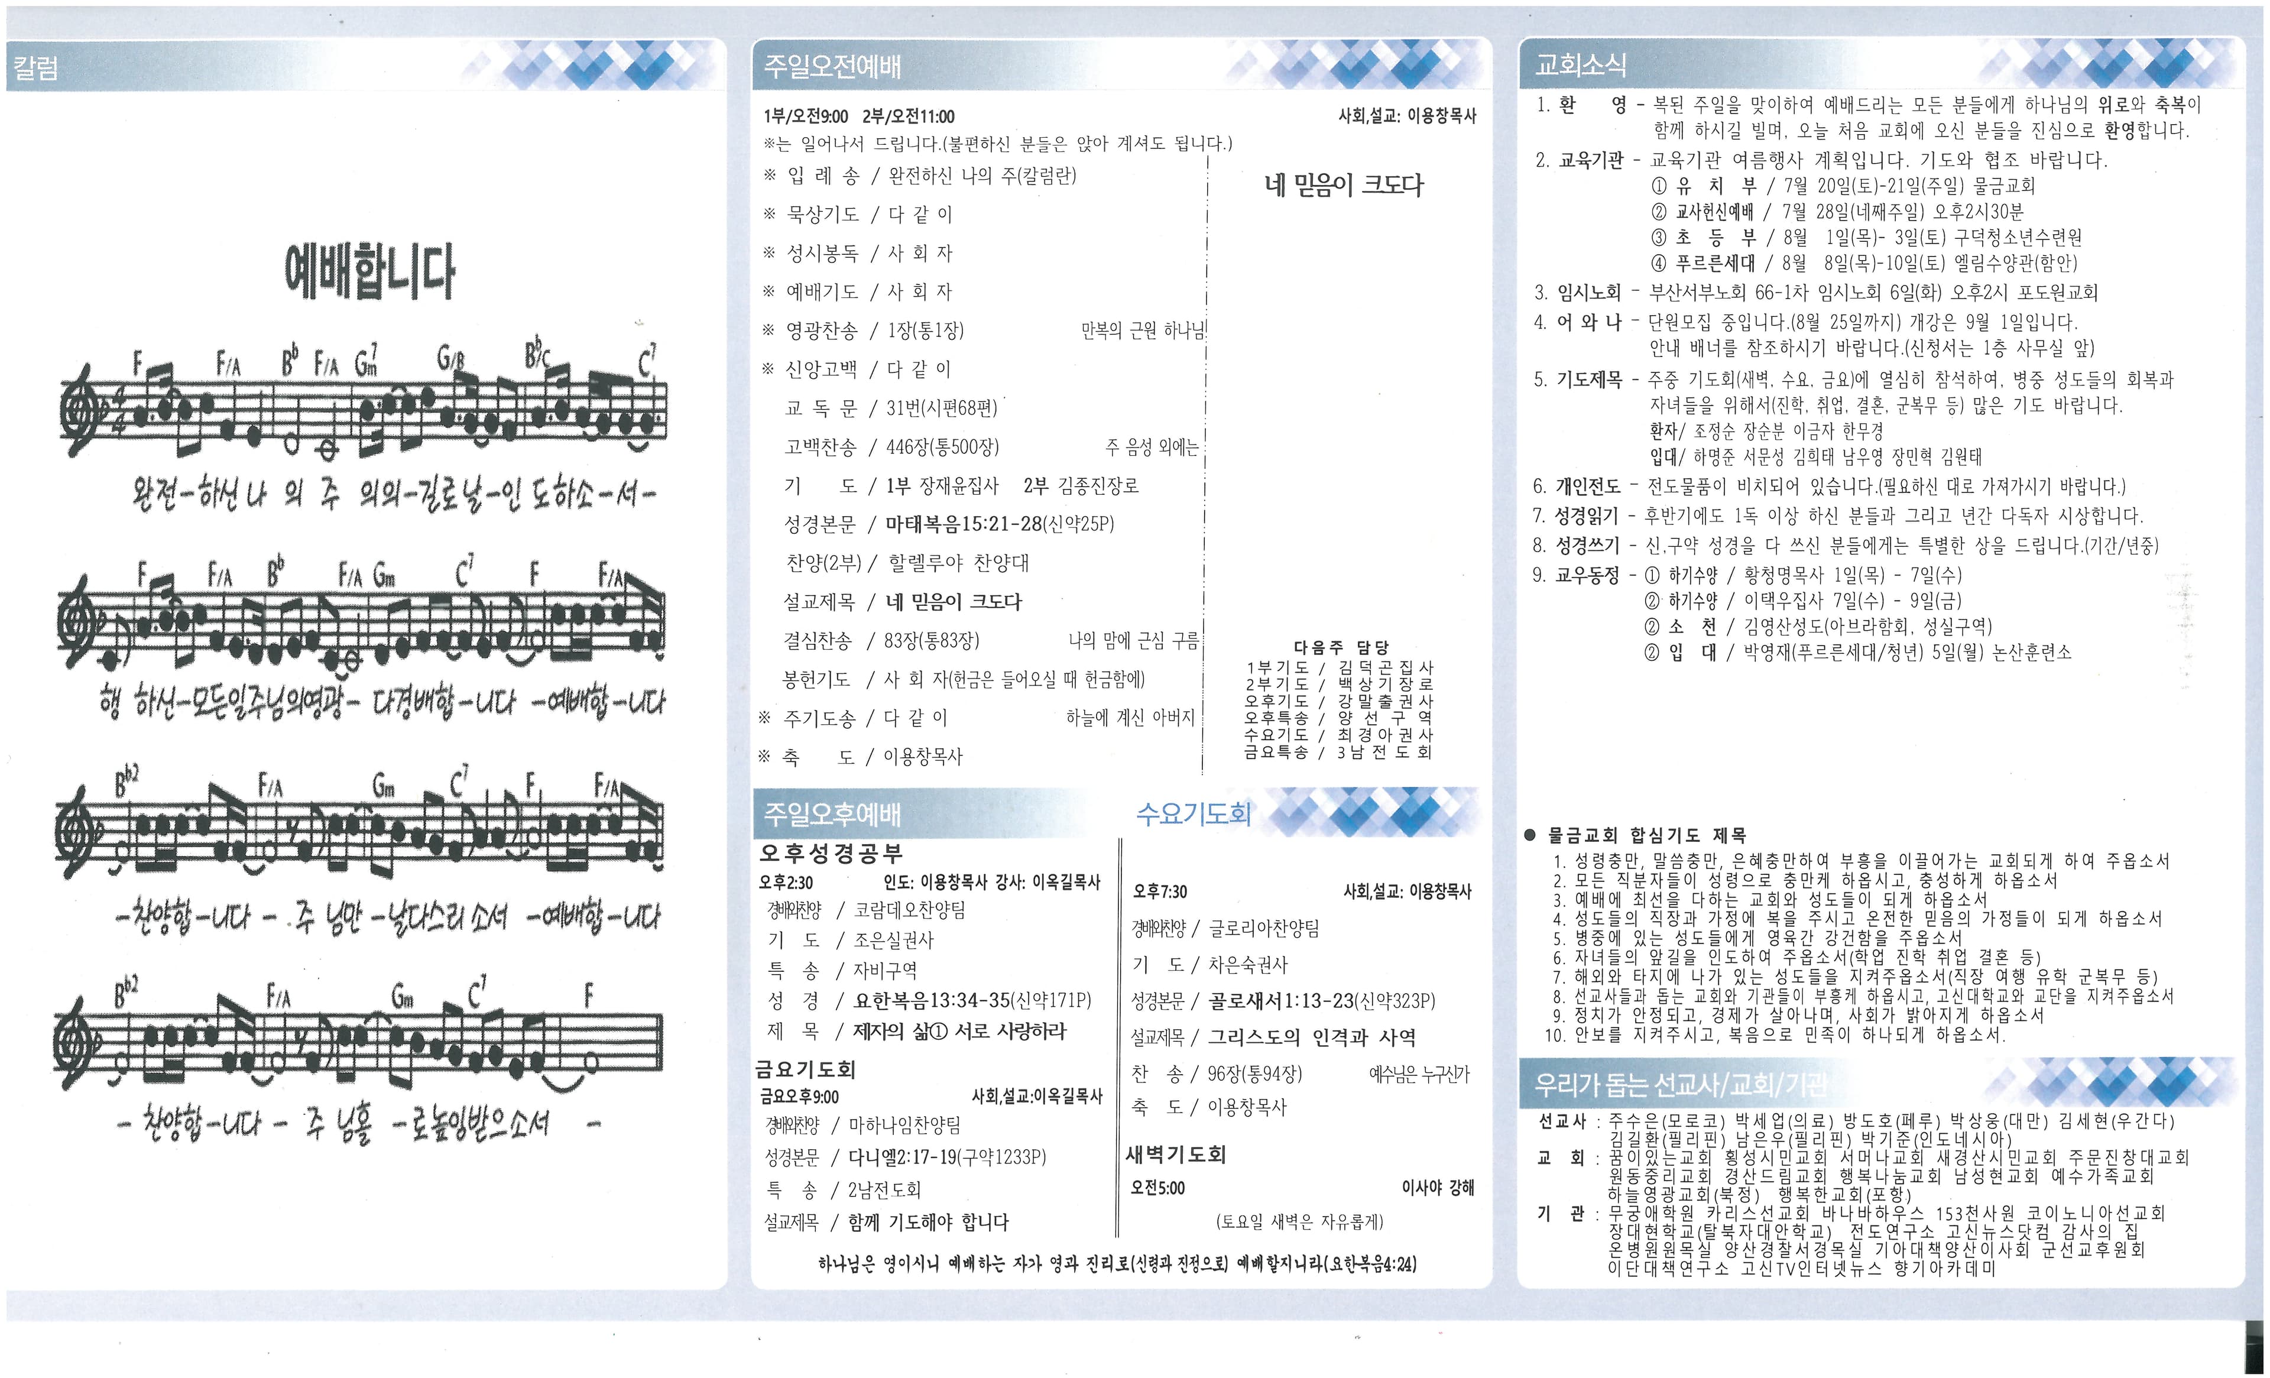Select the '오후성경공부' heading
The height and width of the screenshot is (1378, 2270).
(831, 853)
